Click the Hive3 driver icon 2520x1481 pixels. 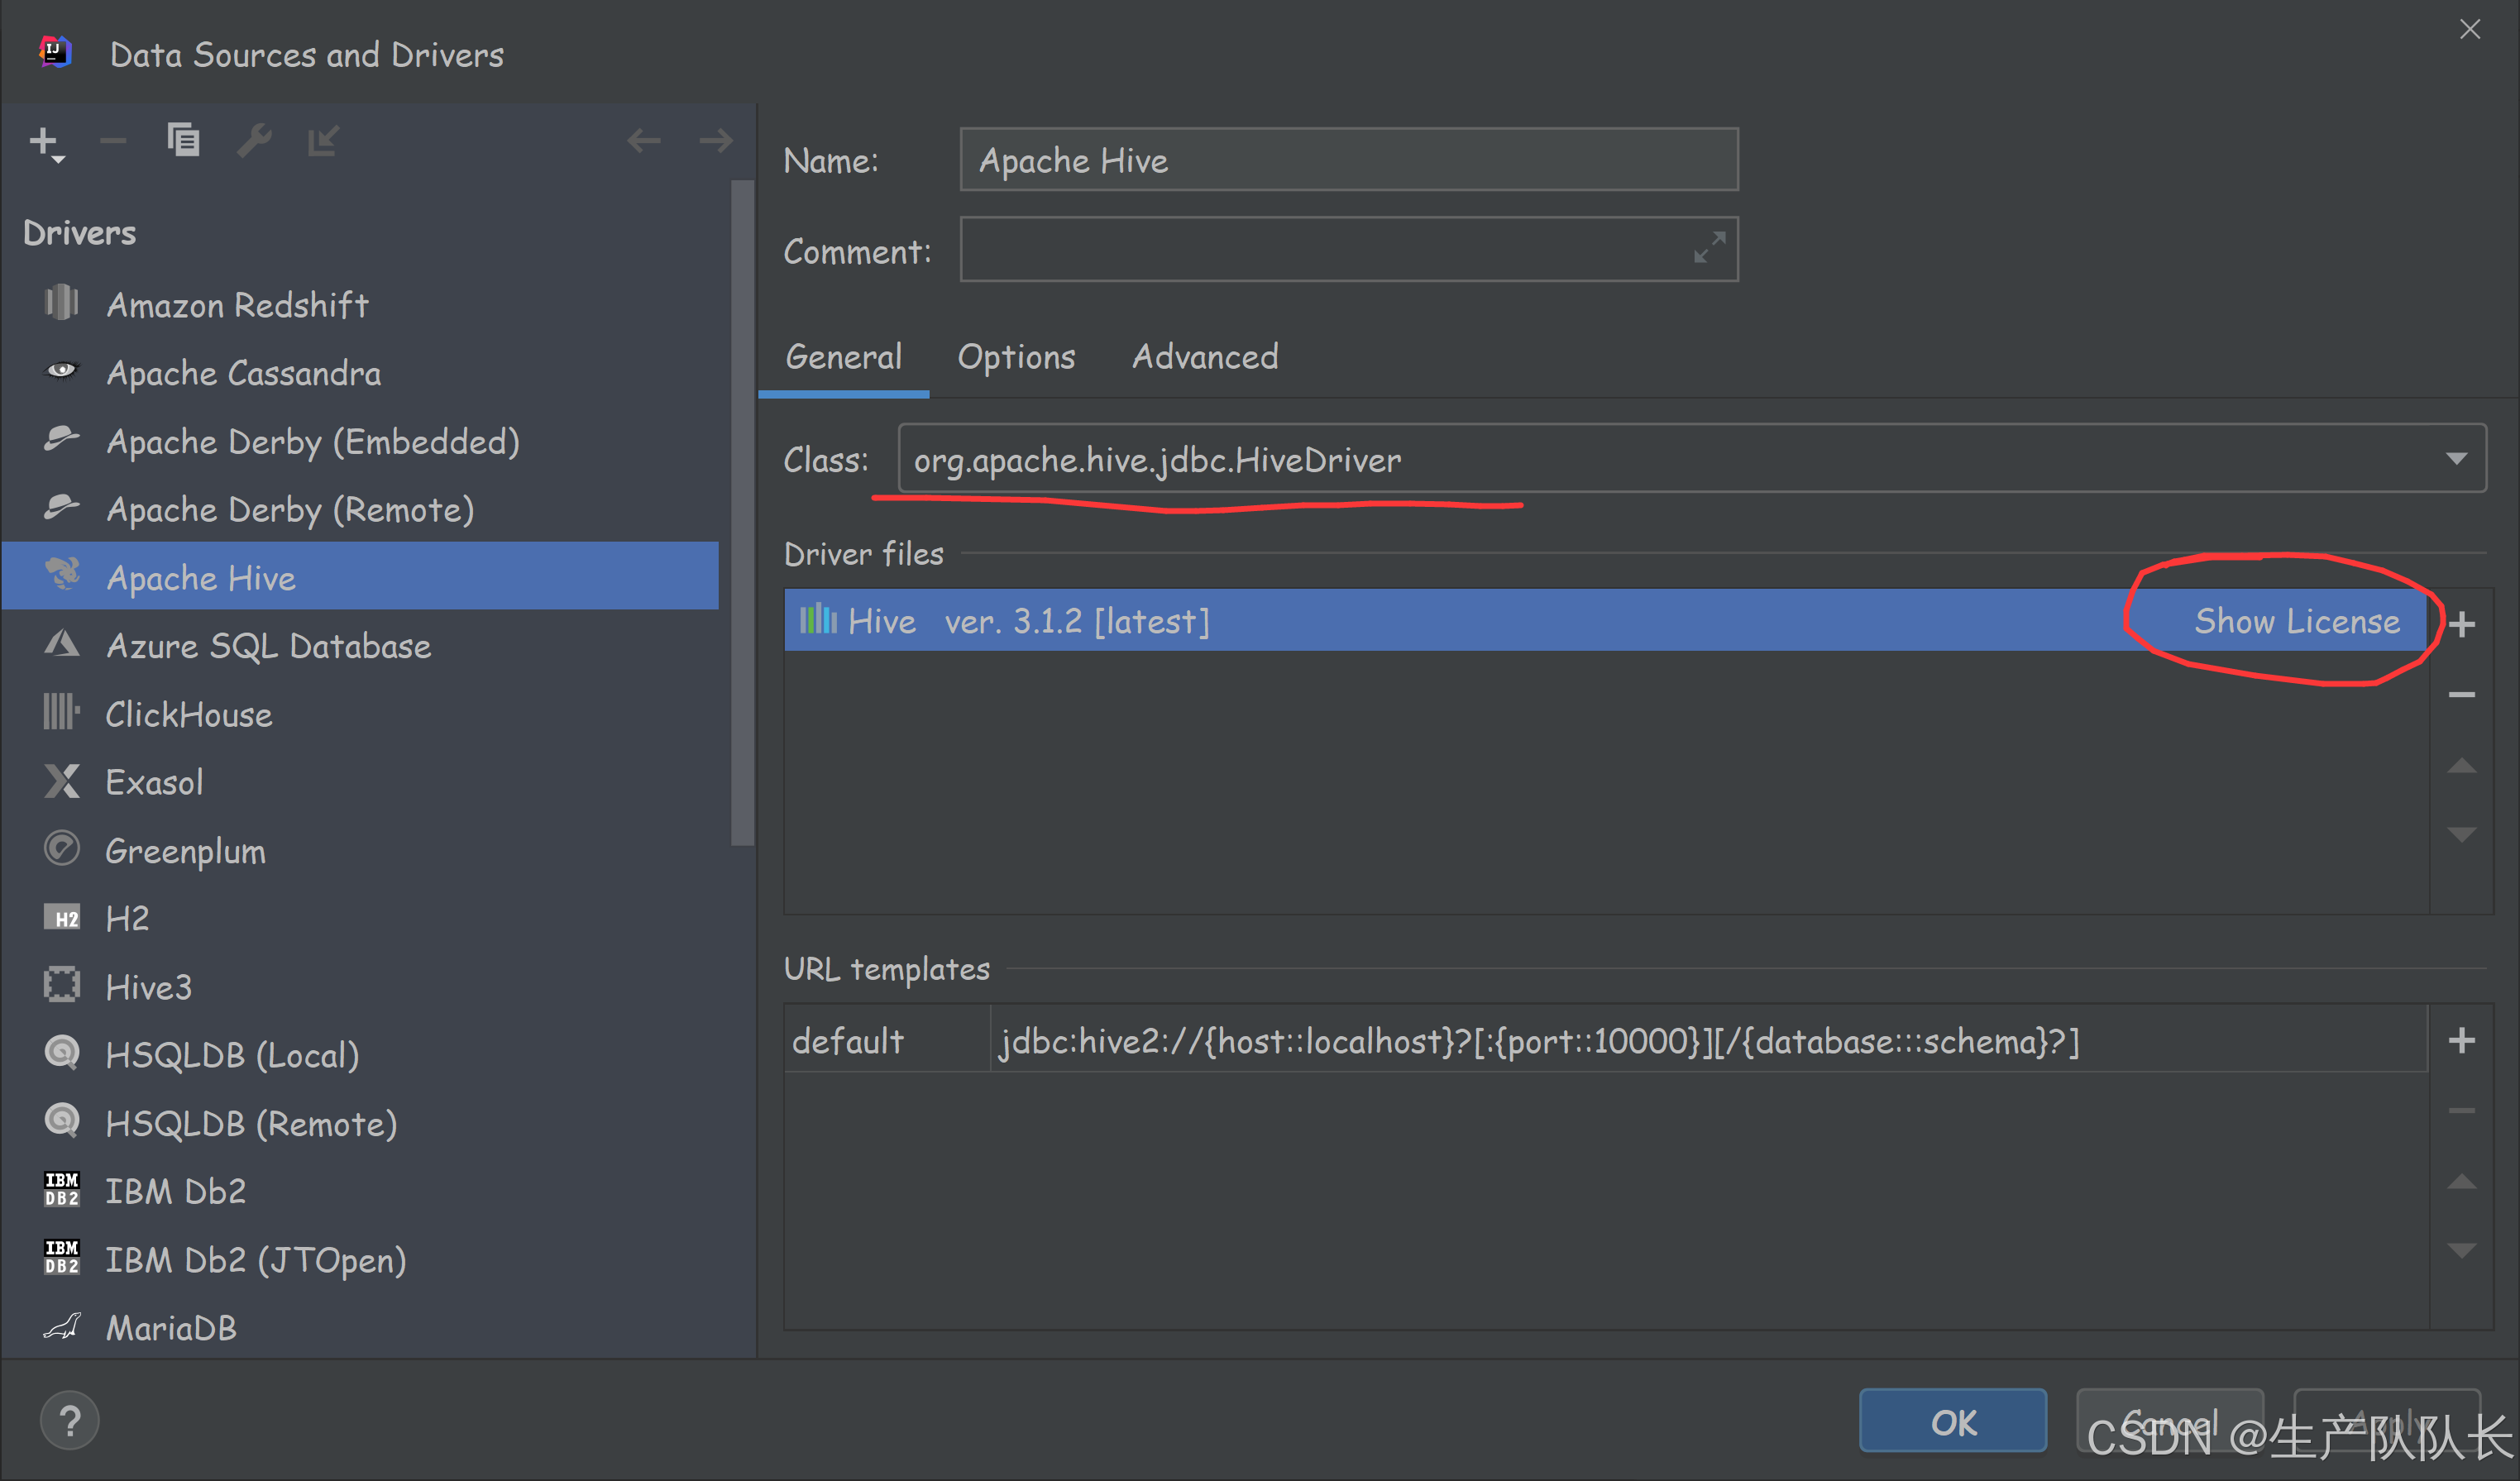[61, 985]
